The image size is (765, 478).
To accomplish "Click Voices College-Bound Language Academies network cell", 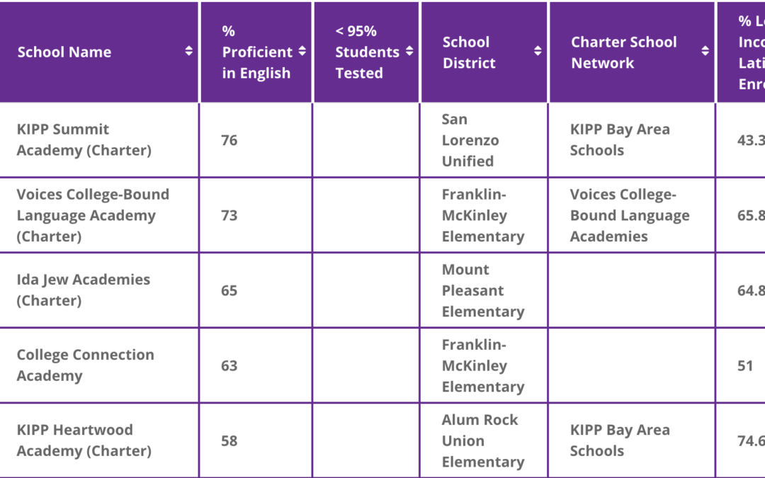I will (x=630, y=215).
